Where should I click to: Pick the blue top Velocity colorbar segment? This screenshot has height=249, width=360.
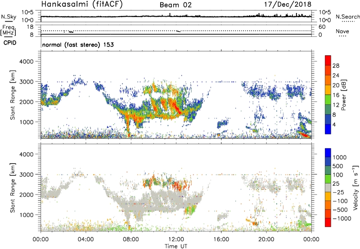328,153
